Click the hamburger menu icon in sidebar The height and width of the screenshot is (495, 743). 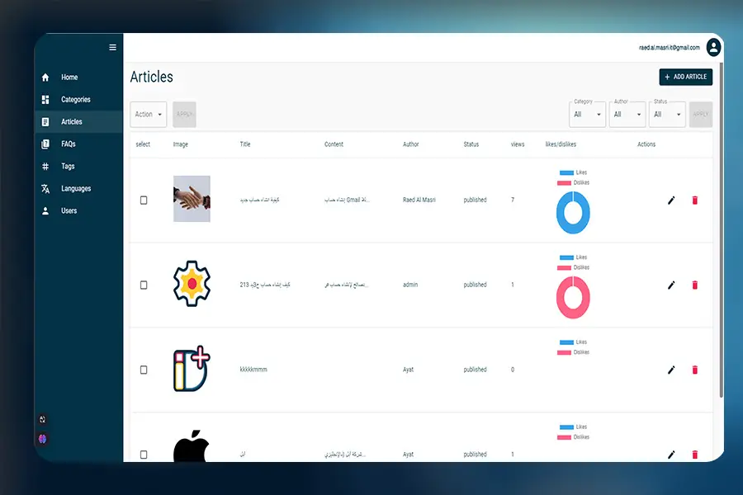(113, 48)
